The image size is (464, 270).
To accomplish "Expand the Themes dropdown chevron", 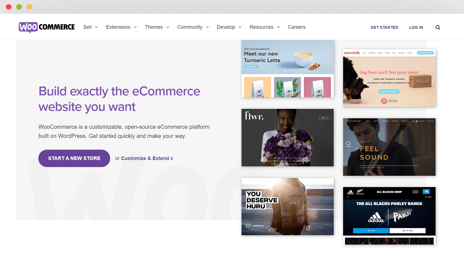I will coord(168,27).
